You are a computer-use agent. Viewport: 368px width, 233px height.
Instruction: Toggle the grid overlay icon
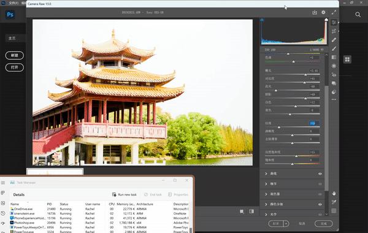[x=334, y=211]
